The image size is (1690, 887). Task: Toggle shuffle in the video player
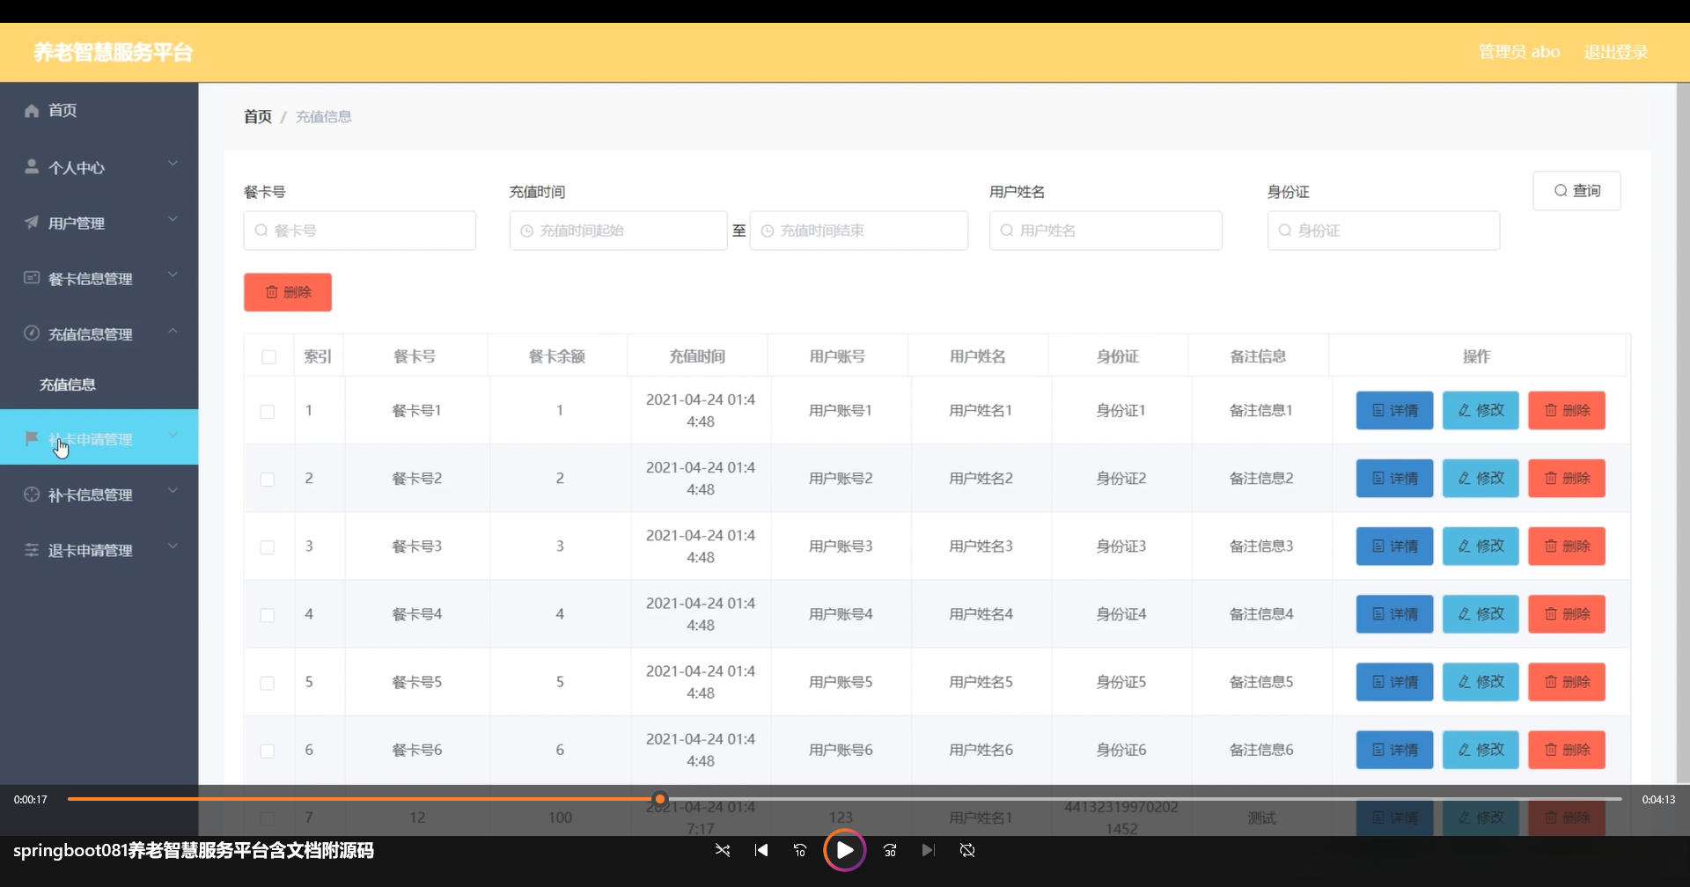(x=723, y=850)
